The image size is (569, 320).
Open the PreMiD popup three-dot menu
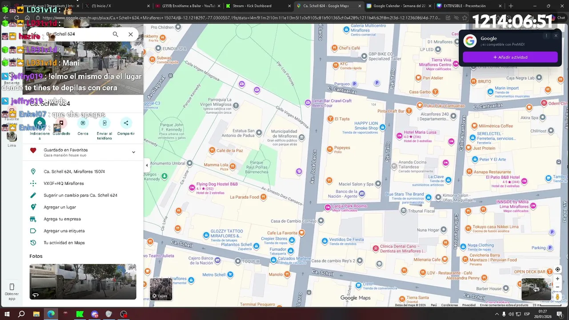click(546, 36)
